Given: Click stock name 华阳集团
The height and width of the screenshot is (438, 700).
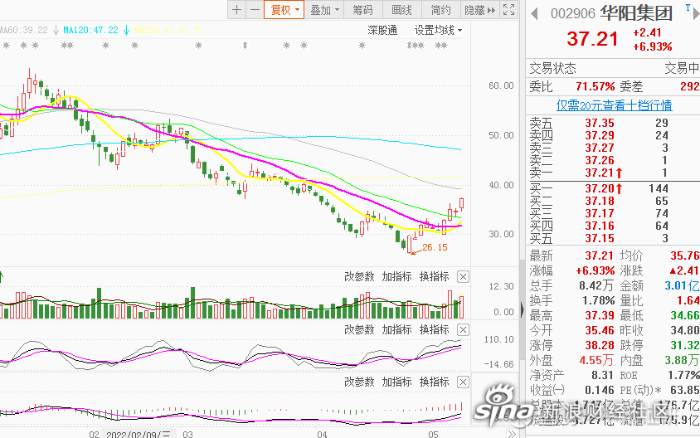Looking at the screenshot, I should coord(636,13).
